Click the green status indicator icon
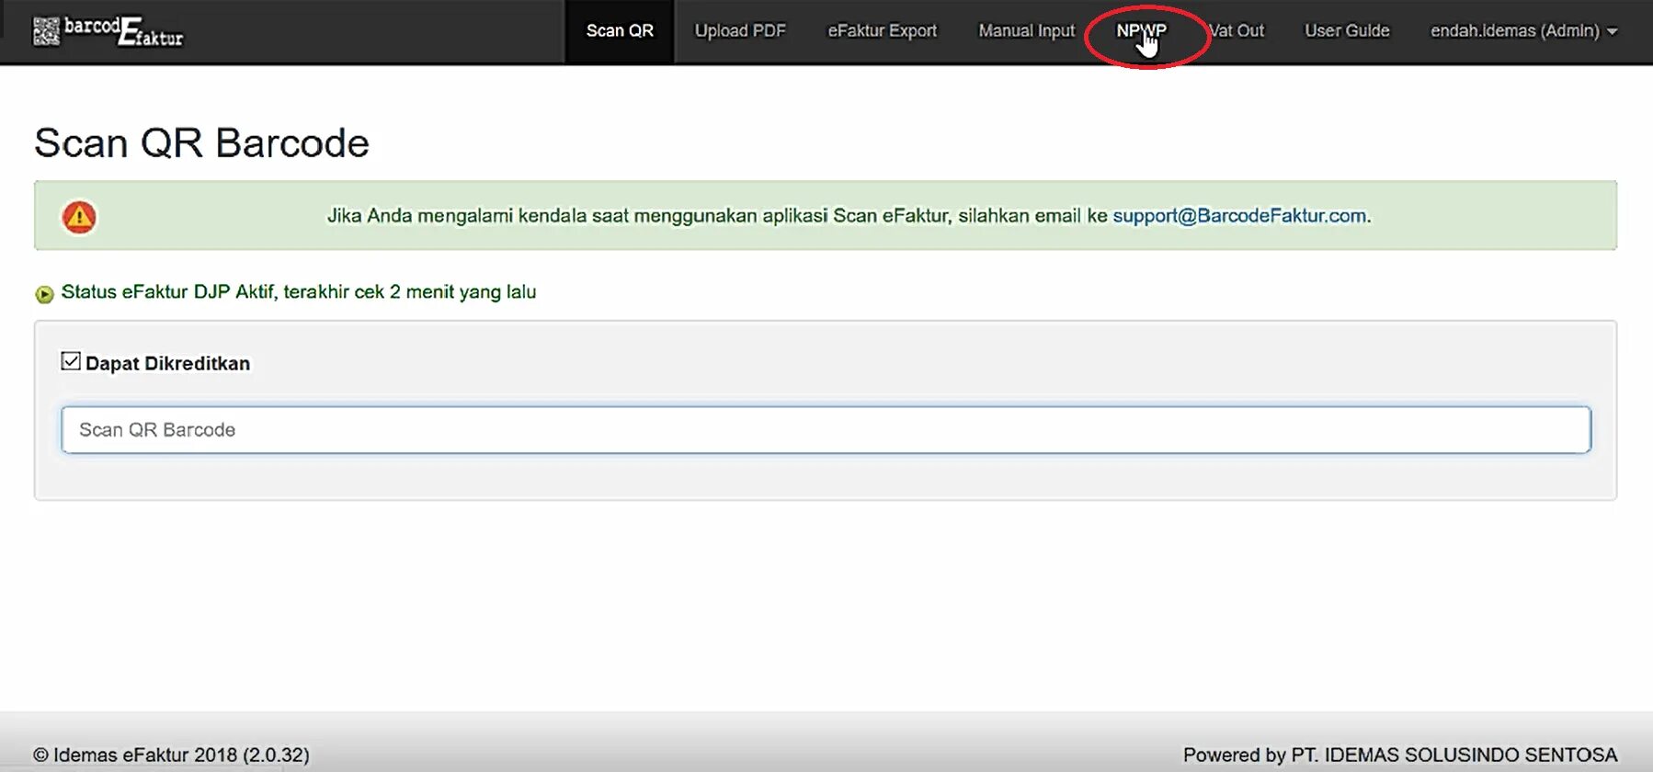Image resolution: width=1653 pixels, height=772 pixels. [44, 294]
